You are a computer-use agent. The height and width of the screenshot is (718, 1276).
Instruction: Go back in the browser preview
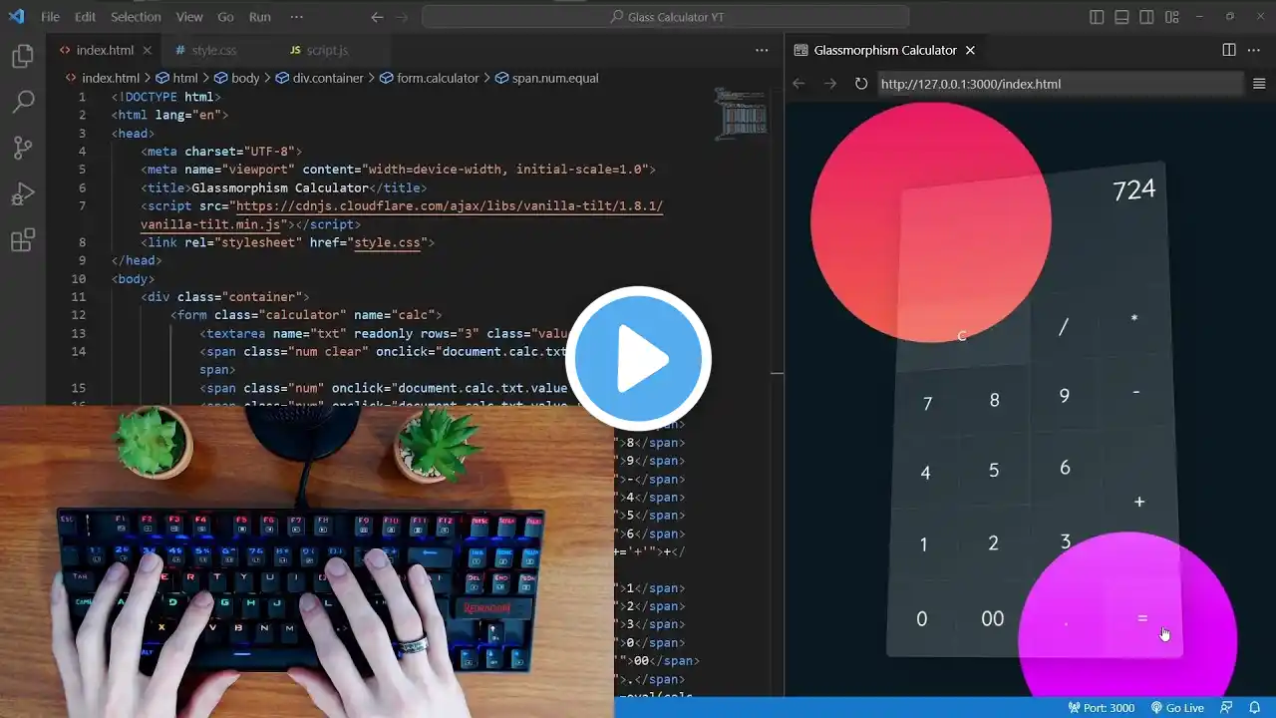[x=798, y=84]
